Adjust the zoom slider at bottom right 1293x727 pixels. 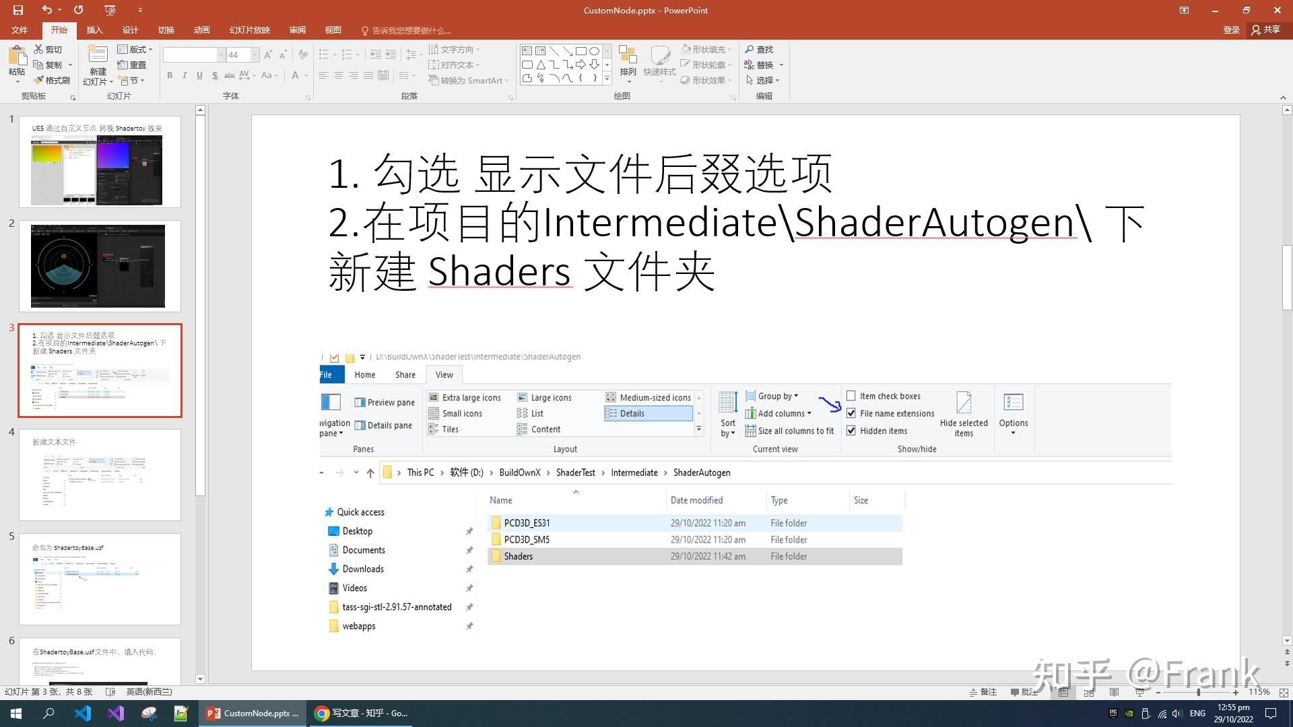[x=1198, y=692]
